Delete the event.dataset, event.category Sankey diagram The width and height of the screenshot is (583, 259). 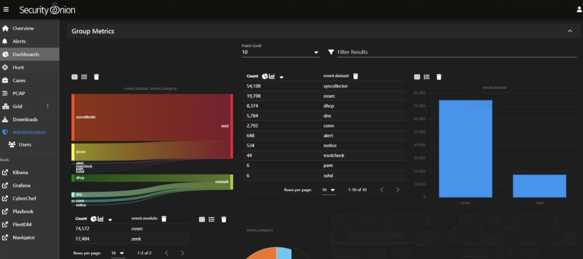[96, 77]
